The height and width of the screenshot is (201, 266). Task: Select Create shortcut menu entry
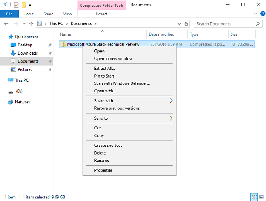tap(129, 145)
